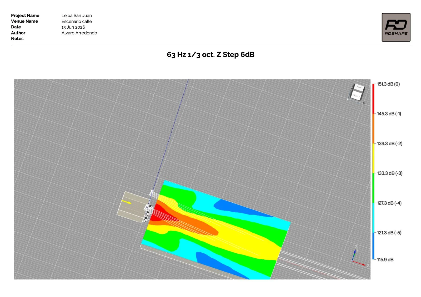Click the '133.3 dB (-3)' scale label

390,173
